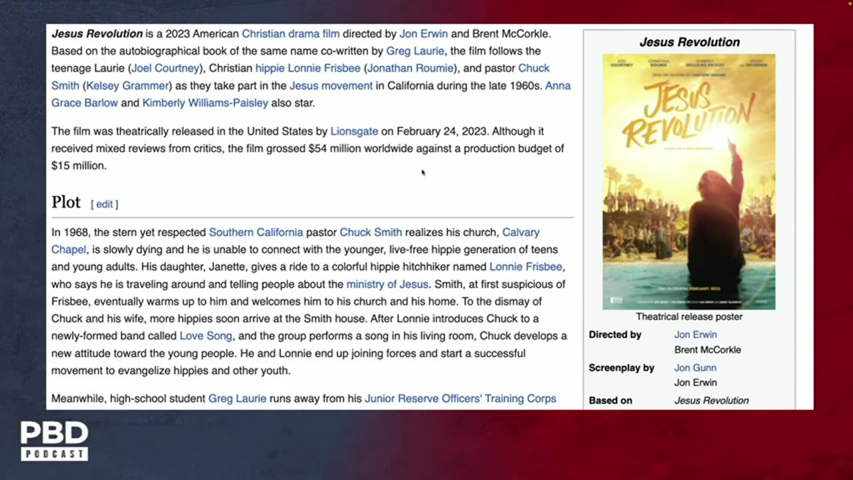Screen dimensions: 853x480
Task: Open the Kimberly Williams-Paisley link
Action: point(205,103)
